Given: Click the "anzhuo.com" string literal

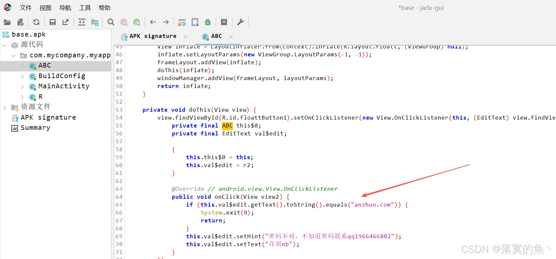Looking at the screenshot, I should (x=372, y=205).
